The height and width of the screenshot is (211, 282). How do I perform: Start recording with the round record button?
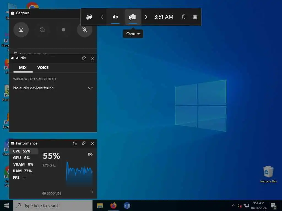[x=63, y=30]
